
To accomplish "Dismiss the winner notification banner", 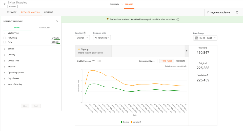I will 178,19.
